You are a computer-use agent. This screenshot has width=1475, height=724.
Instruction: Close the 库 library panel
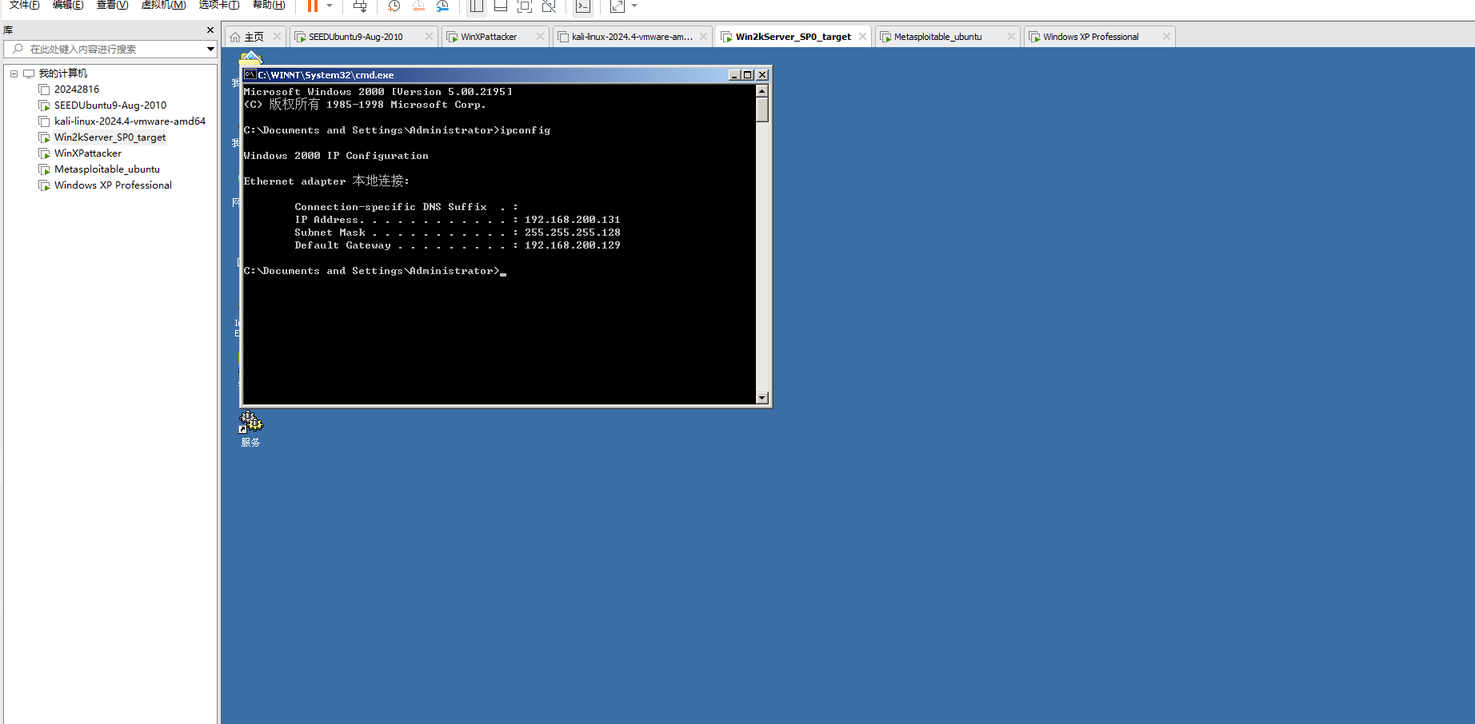pos(210,30)
